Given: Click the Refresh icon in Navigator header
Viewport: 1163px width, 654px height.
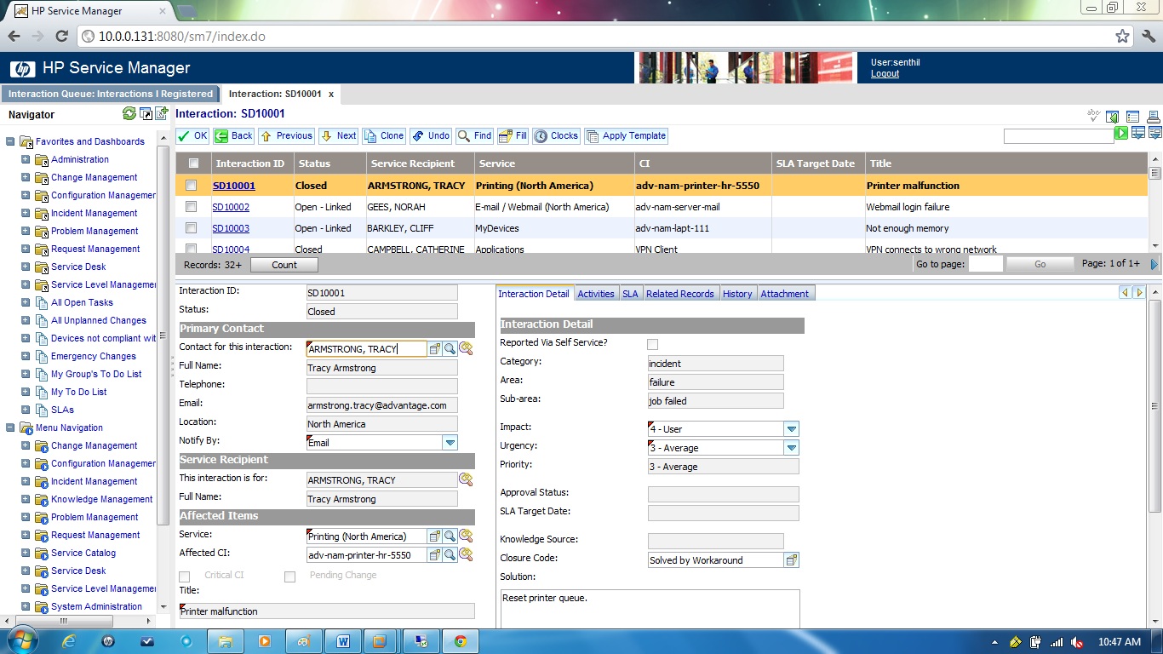Looking at the screenshot, I should pos(129,113).
